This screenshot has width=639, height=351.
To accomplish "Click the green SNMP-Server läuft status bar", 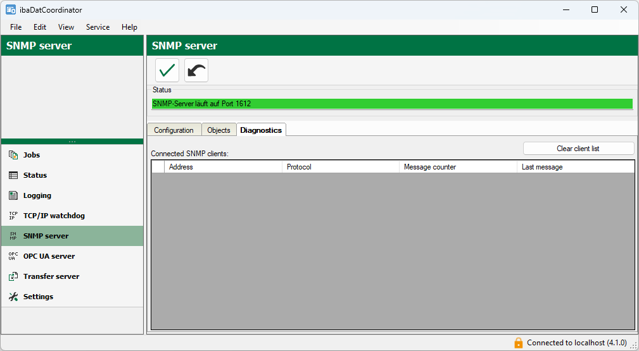I will tap(392, 104).
